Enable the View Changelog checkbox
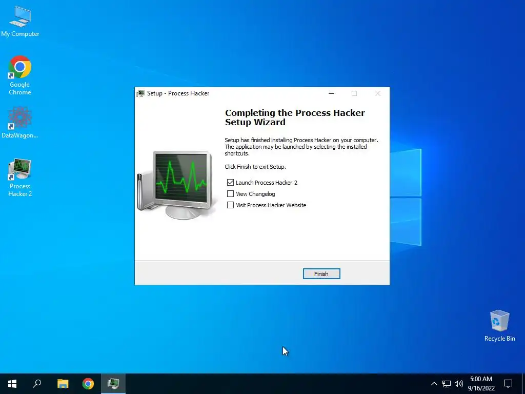525x394 pixels. click(x=230, y=193)
